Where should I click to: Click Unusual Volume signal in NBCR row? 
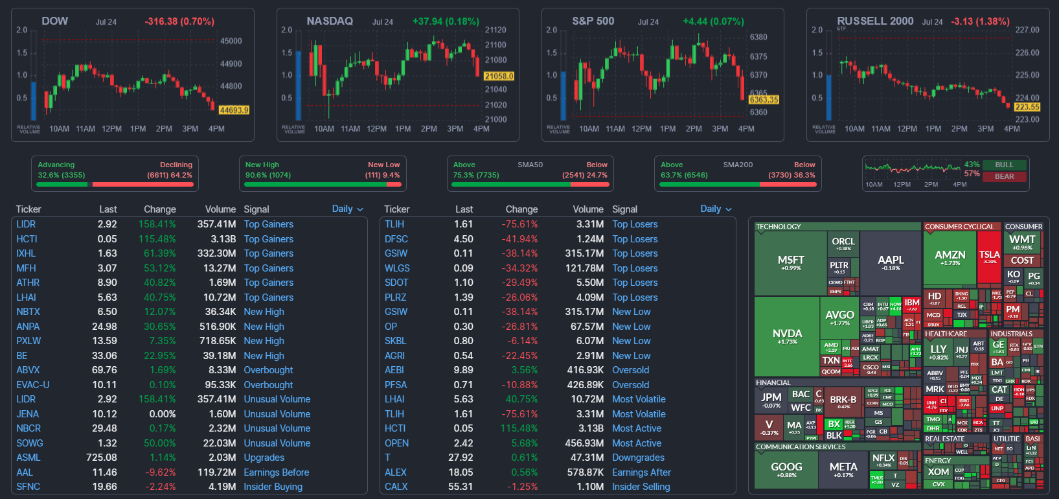click(277, 428)
